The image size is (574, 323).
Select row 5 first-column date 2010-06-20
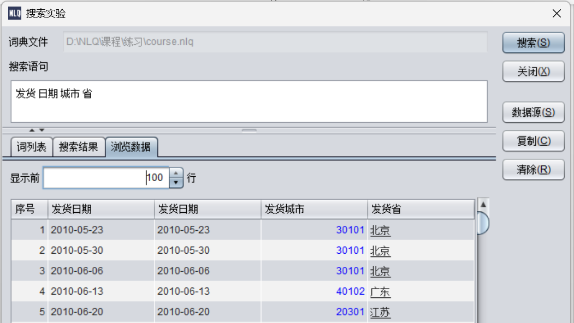click(77, 312)
